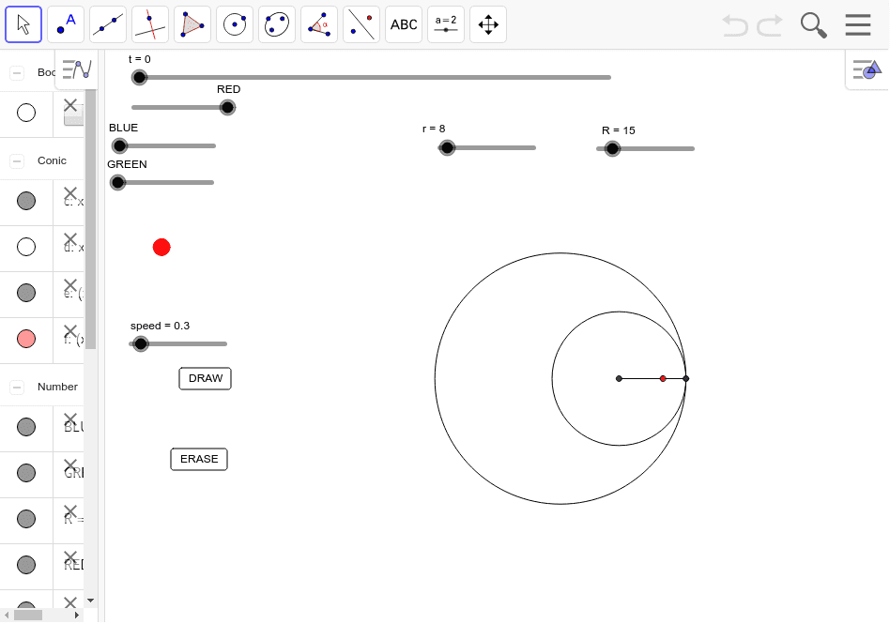Select the Move Graphics View tool
This screenshot has width=890, height=624.
[487, 23]
